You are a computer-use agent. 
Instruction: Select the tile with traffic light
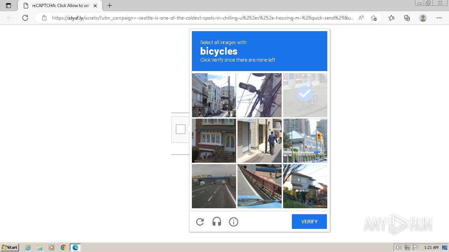(x=305, y=141)
